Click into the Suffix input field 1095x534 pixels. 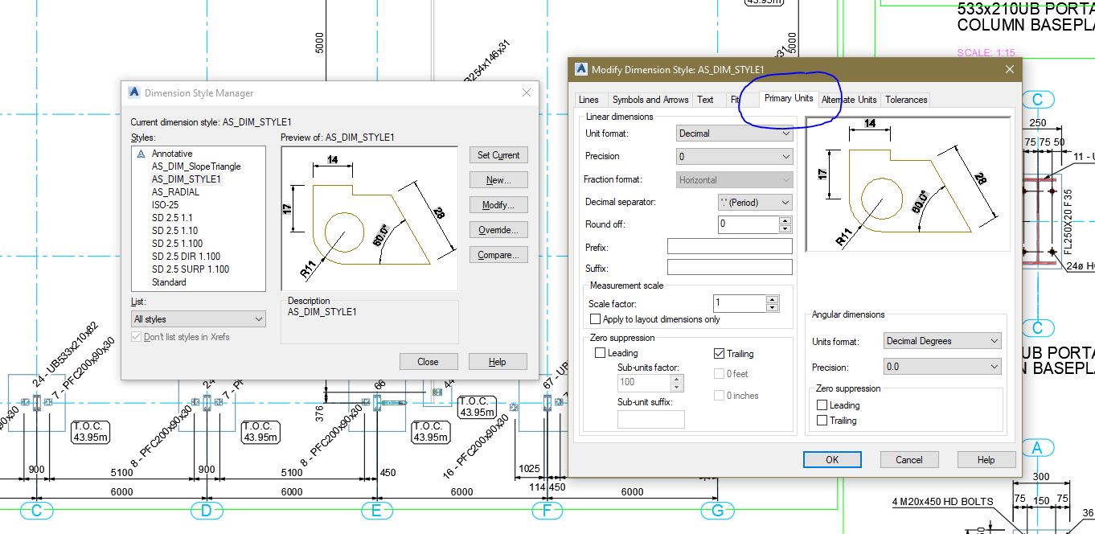tap(730, 267)
